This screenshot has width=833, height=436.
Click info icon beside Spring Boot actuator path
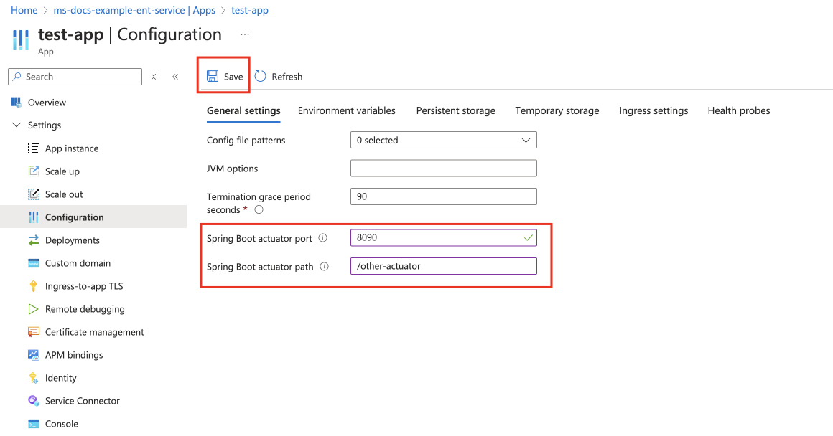click(324, 267)
